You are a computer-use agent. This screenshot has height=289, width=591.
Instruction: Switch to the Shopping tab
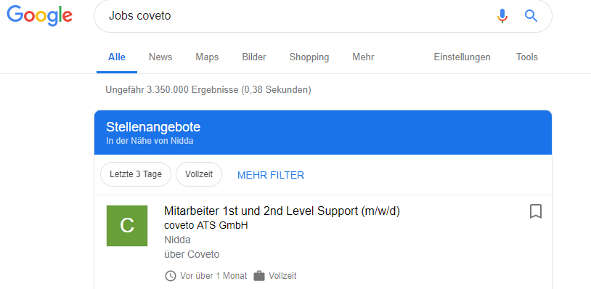(x=309, y=57)
